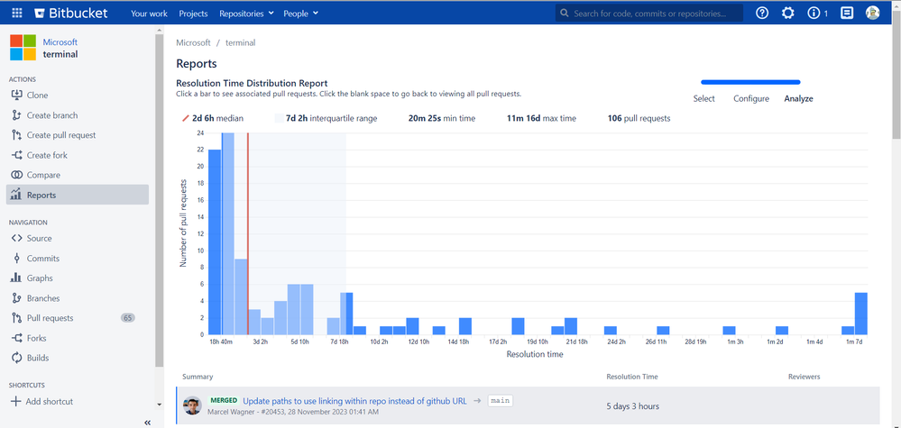901x428 pixels.
Task: Click the terminal breadcrumb link
Action: 240,42
